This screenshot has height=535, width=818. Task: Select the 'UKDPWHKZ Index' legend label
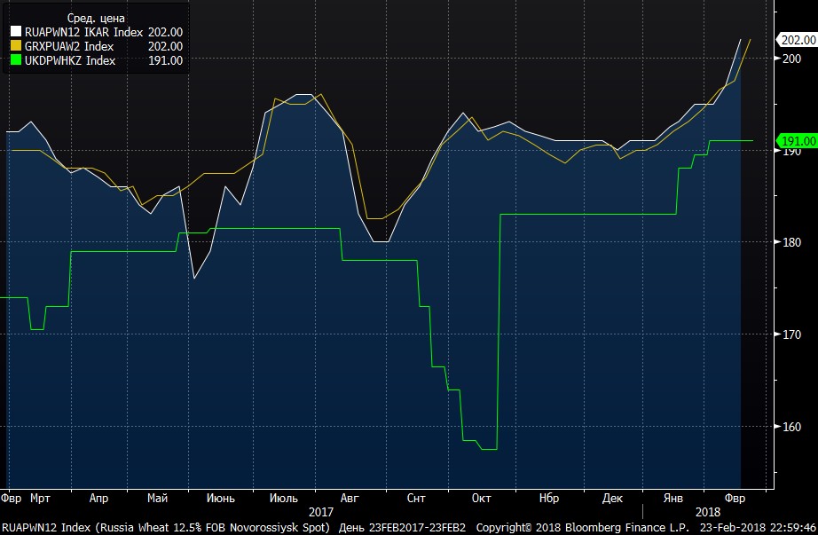[x=70, y=60]
